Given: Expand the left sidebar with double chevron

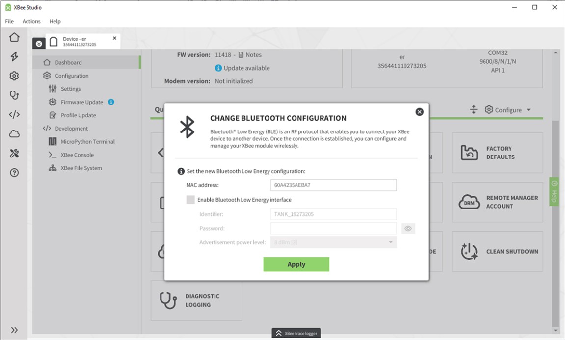Looking at the screenshot, I should coord(14,330).
